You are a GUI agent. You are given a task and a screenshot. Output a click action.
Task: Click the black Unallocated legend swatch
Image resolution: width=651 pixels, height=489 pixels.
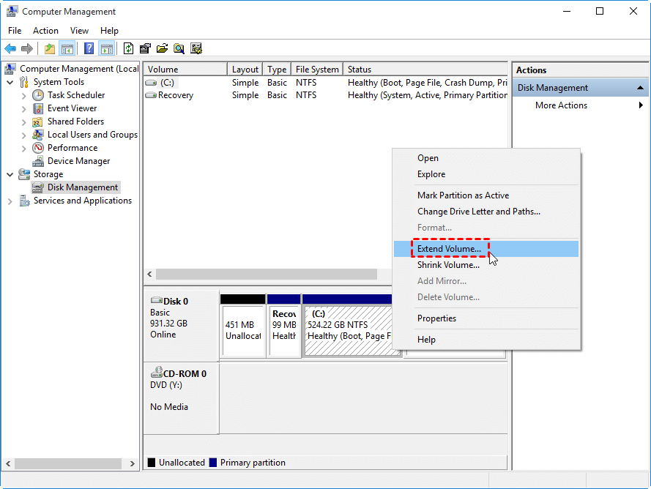click(152, 463)
